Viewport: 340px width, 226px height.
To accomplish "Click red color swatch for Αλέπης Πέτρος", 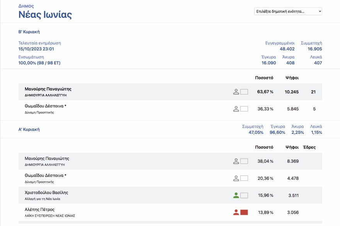I will [x=244, y=212].
